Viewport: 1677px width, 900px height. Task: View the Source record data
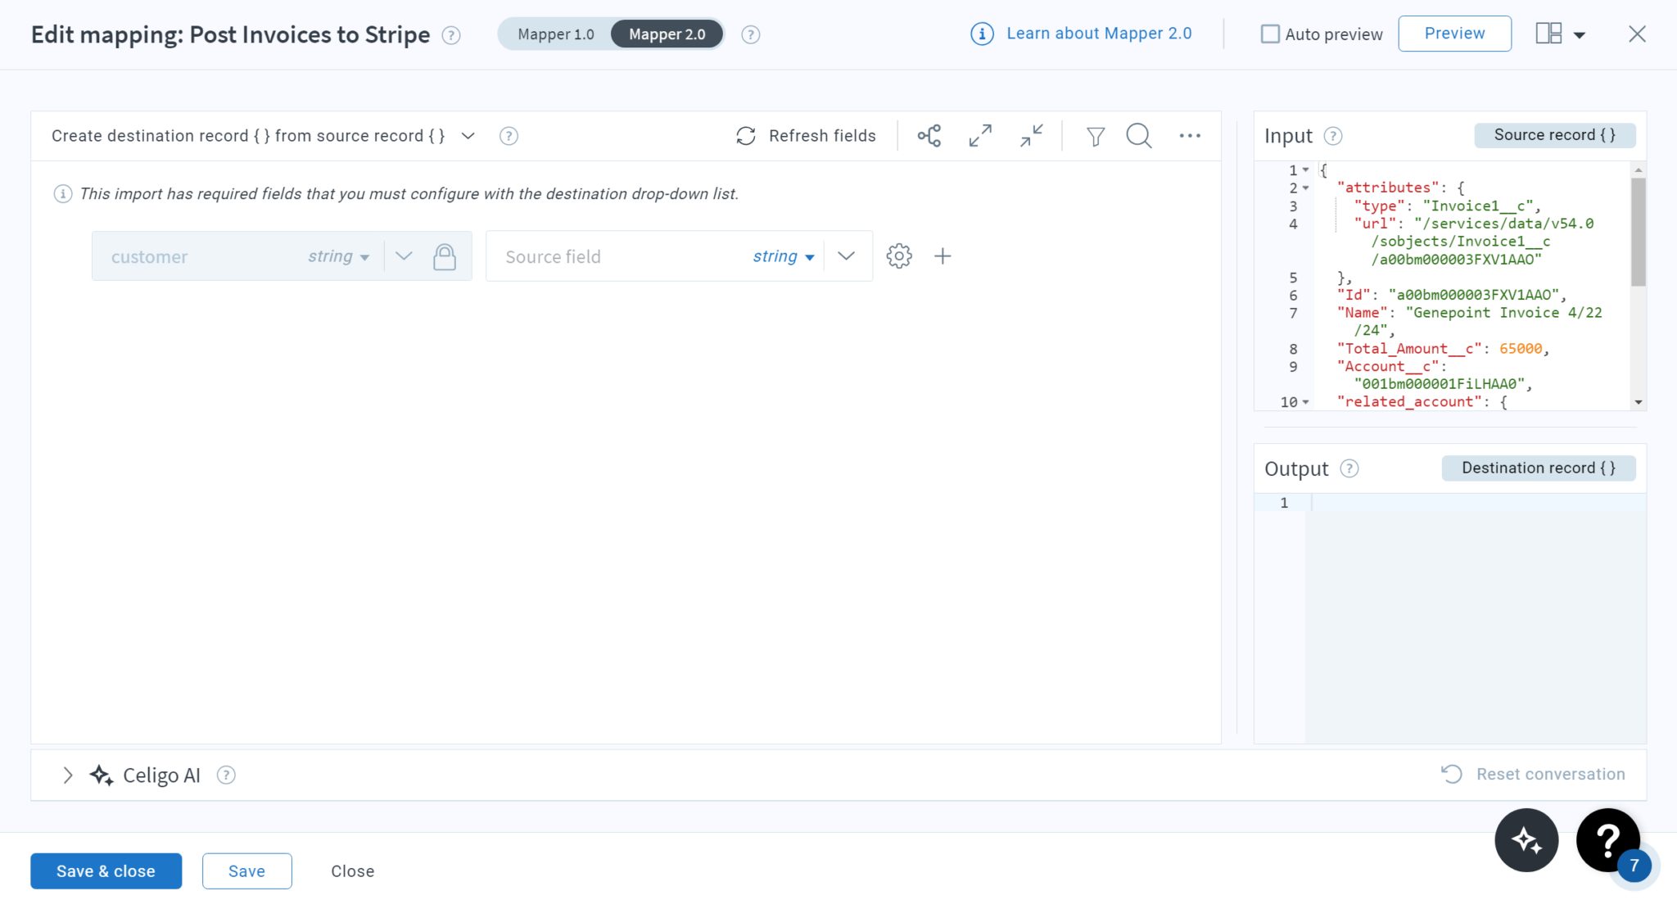point(1554,134)
